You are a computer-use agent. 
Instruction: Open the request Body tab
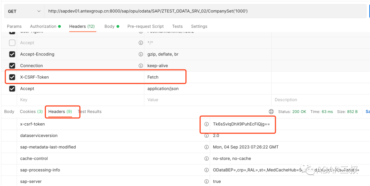pyautogui.click(x=112, y=26)
